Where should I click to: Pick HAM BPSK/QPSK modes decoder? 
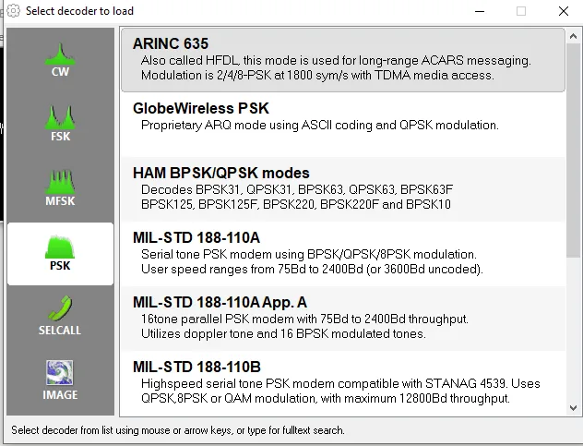[343, 189]
